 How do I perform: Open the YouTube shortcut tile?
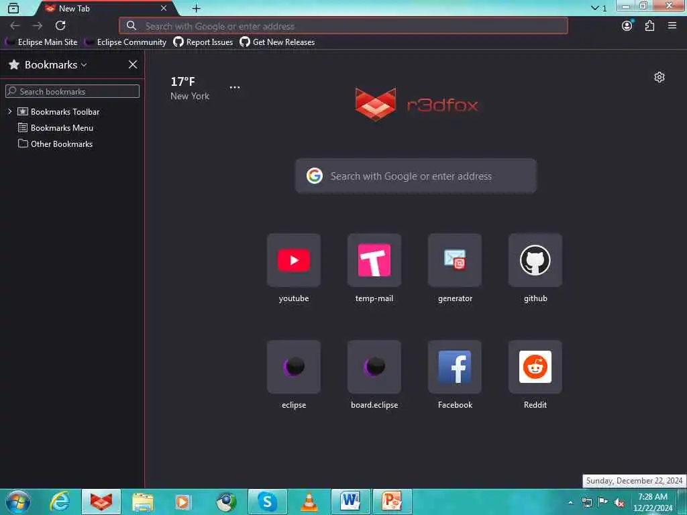[x=294, y=260]
